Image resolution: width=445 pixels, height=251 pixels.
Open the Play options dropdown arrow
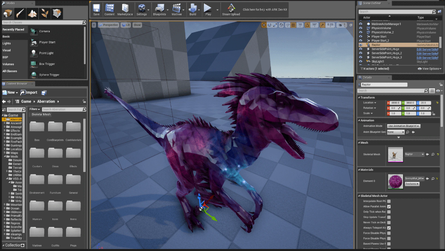217,10
